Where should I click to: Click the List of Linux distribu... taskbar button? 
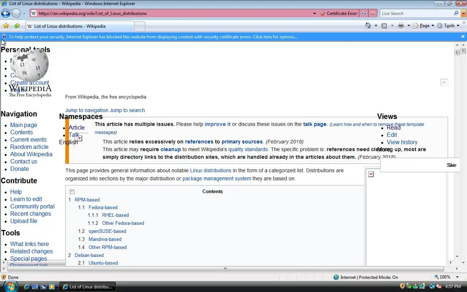(x=87, y=287)
